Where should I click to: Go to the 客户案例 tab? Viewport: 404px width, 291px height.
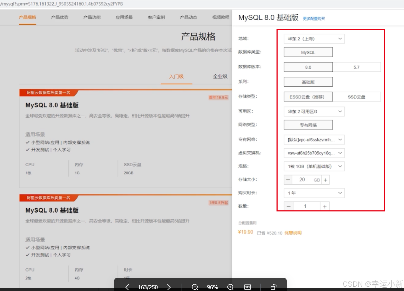point(157,17)
